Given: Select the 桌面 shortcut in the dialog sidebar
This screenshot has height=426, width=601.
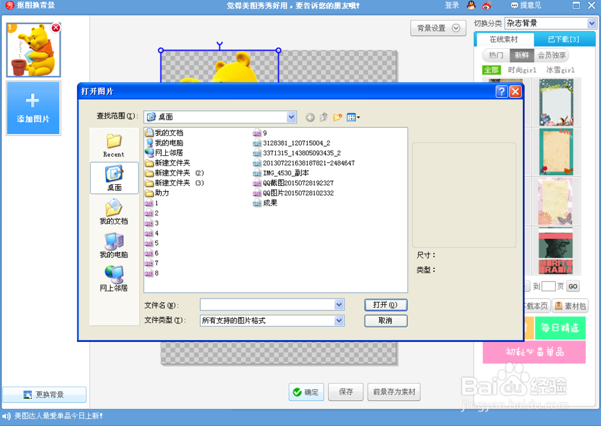Looking at the screenshot, I should coord(114,178).
